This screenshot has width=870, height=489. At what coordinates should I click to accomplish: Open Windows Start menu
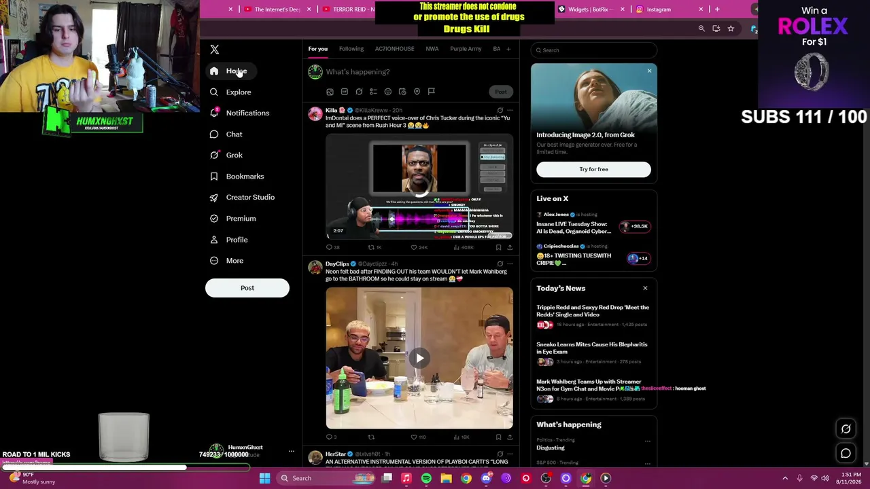coord(264,478)
